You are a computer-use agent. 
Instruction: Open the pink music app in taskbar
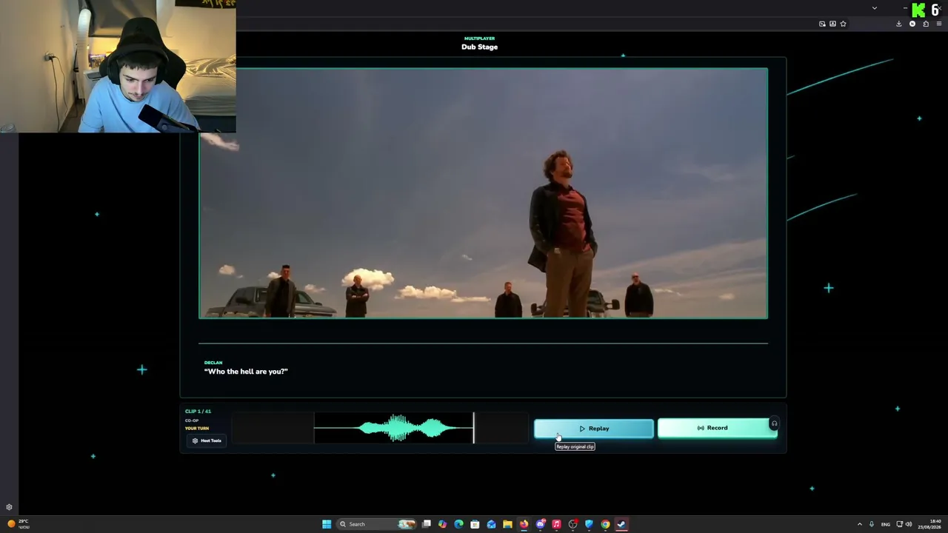click(x=556, y=524)
